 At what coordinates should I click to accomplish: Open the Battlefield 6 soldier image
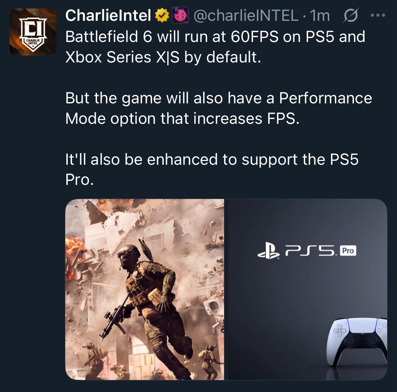[x=145, y=289]
